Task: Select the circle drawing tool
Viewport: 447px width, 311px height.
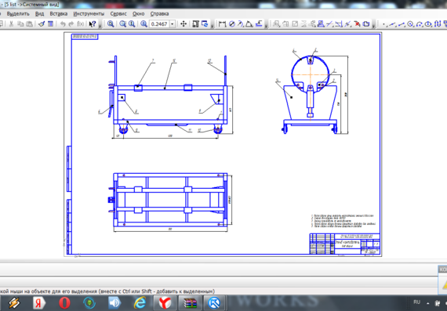Action: [410, 24]
